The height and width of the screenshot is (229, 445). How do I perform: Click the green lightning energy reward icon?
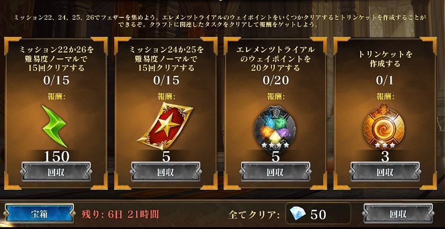click(54, 126)
